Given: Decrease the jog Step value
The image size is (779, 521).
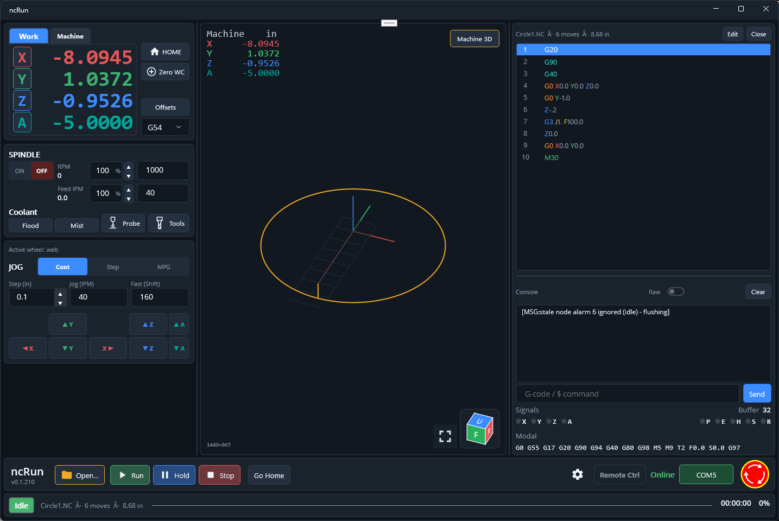Looking at the screenshot, I should click(60, 303).
